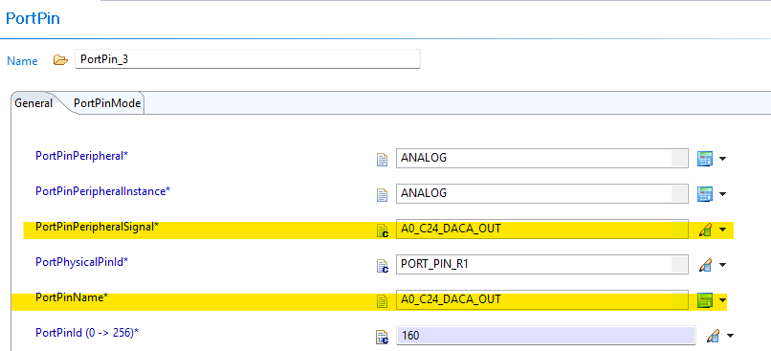
Task: Click the PortPinId field showing 160
Action: click(x=546, y=336)
